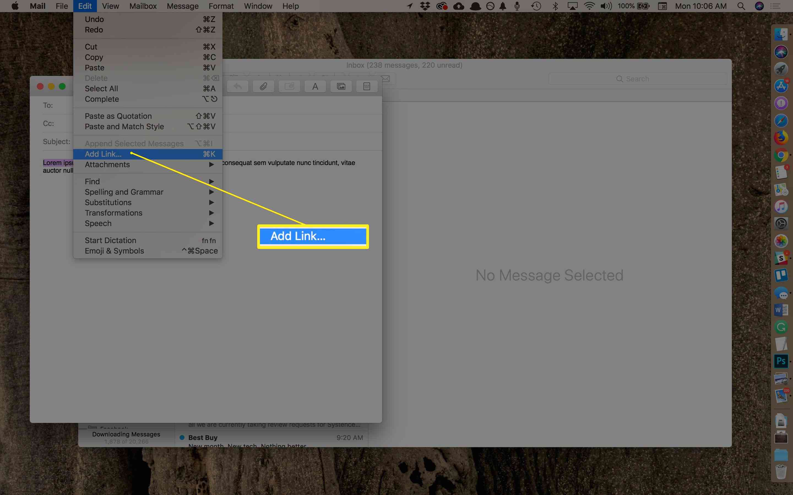Viewport: 793px width, 495px height.
Task: Open Notification Center icon in menu bar
Action: coord(775,6)
